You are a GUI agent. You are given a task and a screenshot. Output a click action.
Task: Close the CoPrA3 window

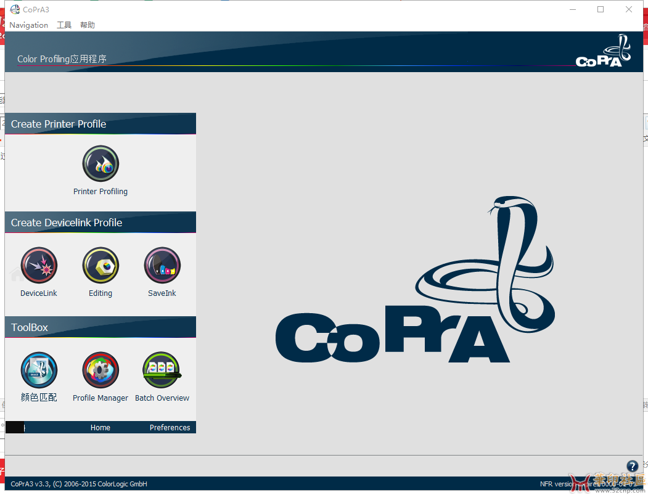click(x=628, y=9)
